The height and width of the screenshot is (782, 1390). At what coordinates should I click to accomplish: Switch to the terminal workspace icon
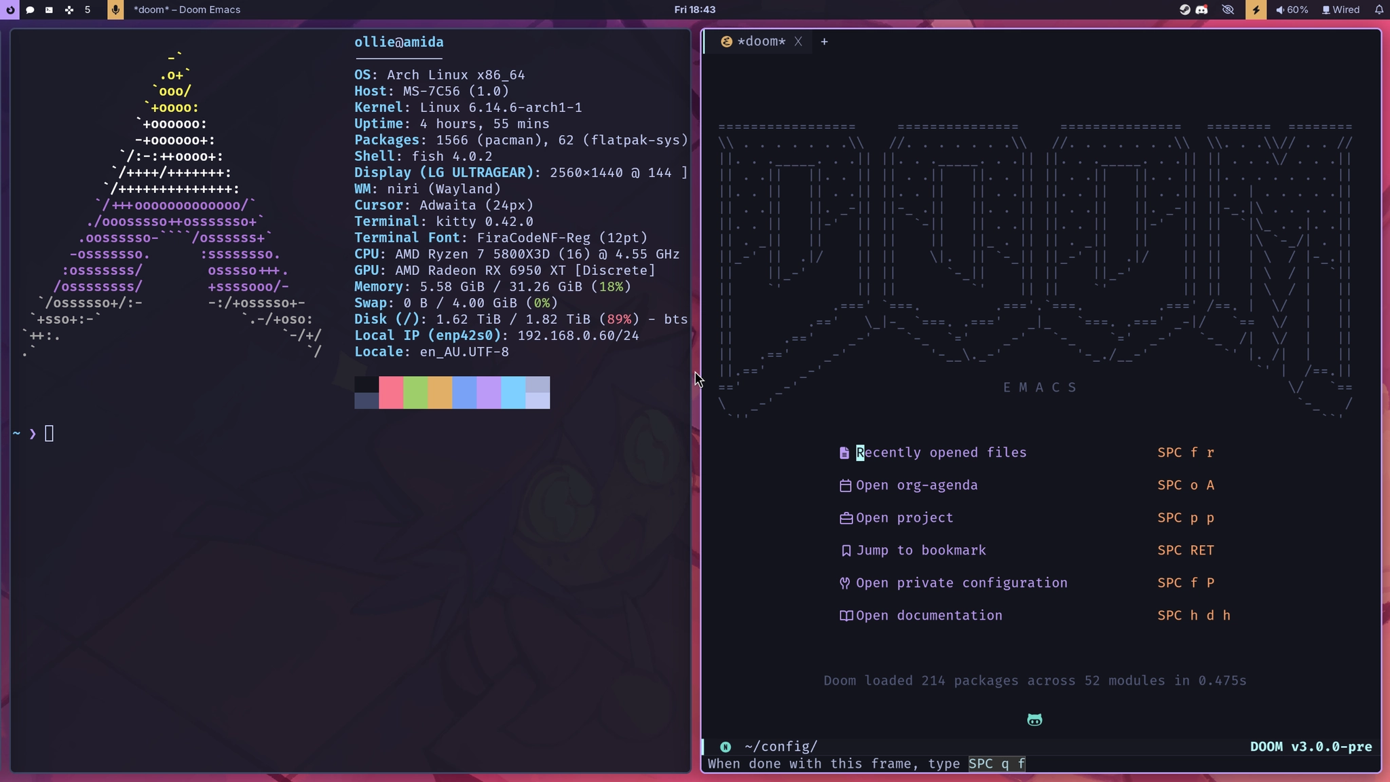click(49, 10)
